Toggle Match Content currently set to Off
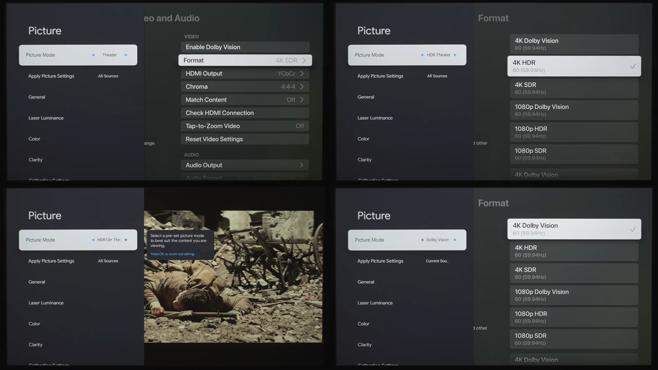658x370 pixels. click(245, 100)
